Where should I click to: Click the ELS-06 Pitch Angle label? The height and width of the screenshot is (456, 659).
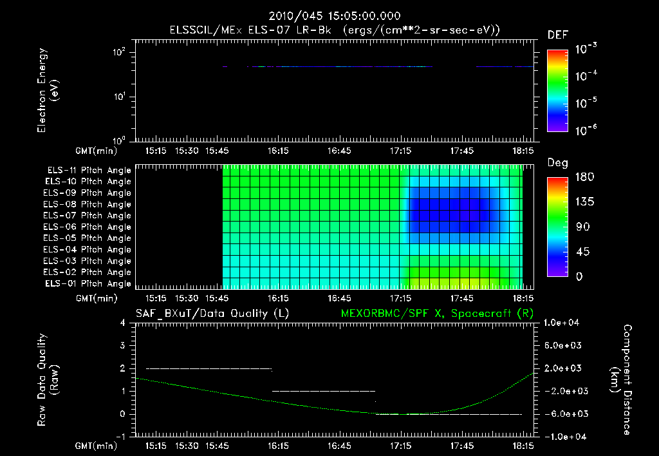click(87, 227)
